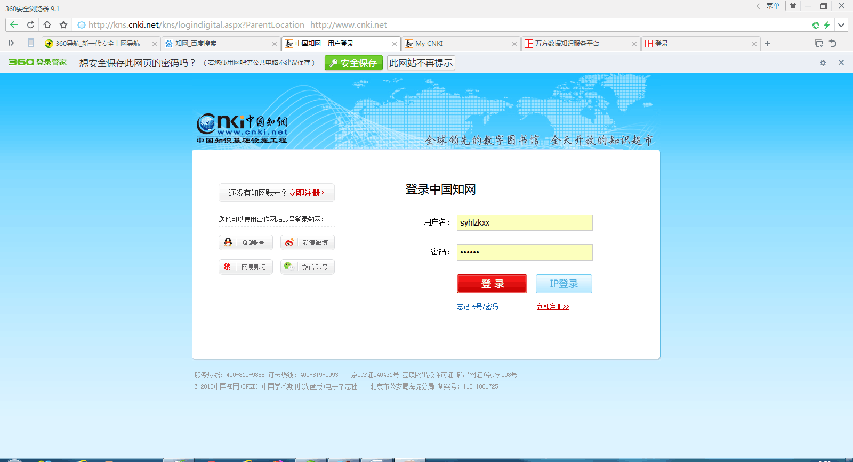
Task: Log in with 网易账号
Action: (246, 267)
